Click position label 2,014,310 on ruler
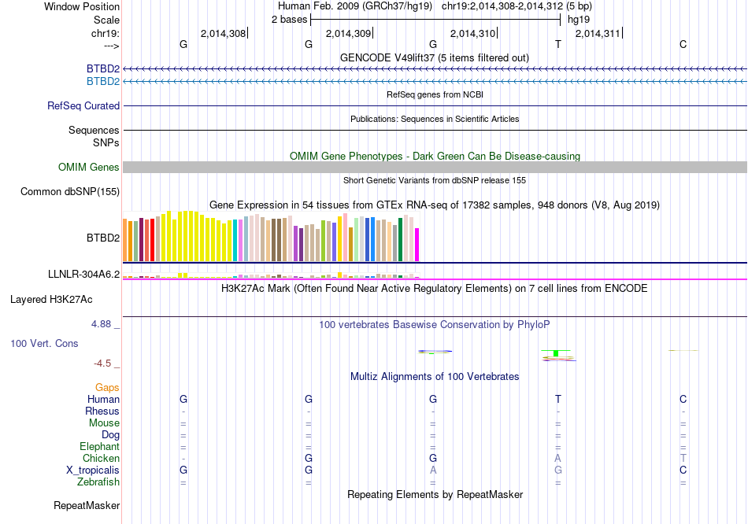Screen dimensions: 748x524 [x=472, y=33]
